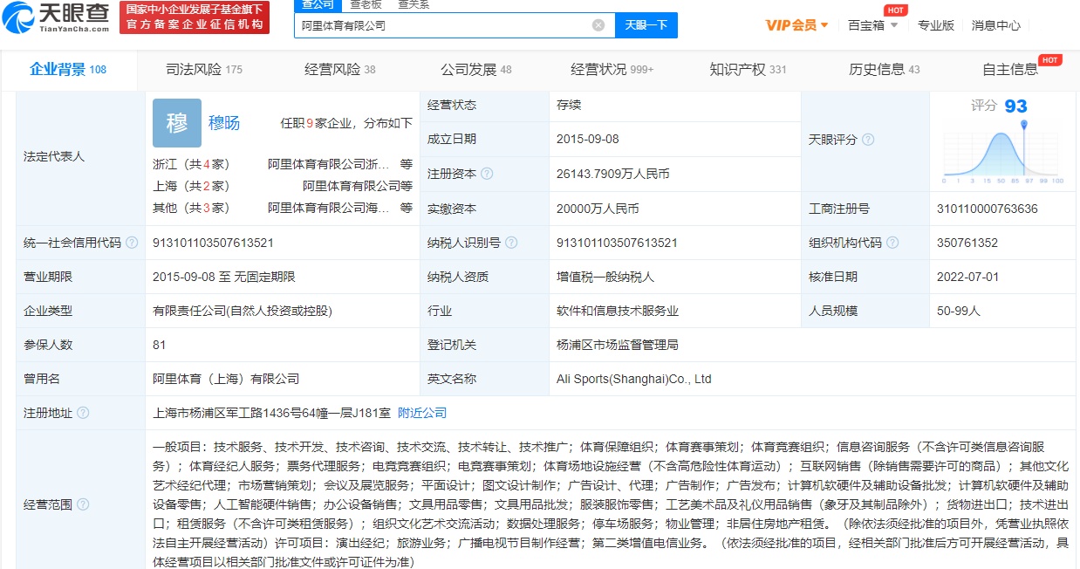Click the 有限责任公司(自然人投资或控股) value

click(243, 311)
